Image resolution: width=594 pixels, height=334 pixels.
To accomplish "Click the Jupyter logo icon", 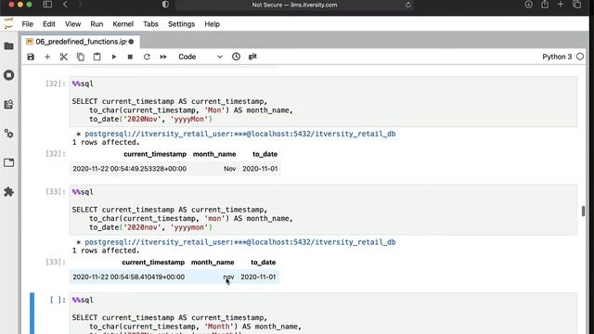I will 8,23.
